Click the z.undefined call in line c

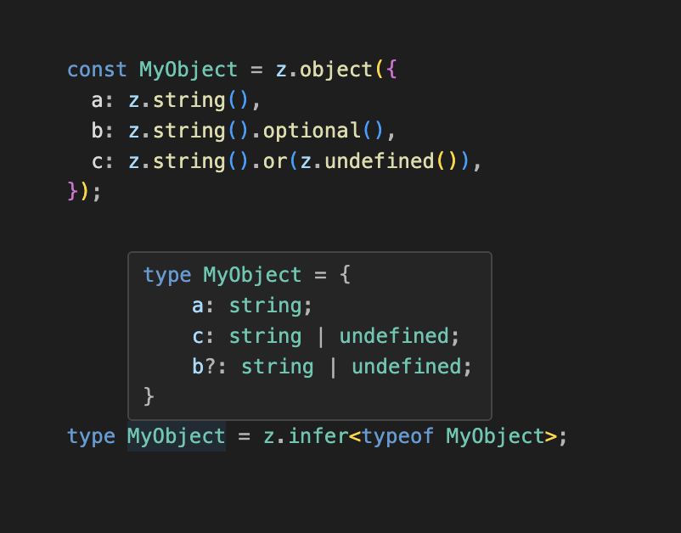click(x=378, y=161)
